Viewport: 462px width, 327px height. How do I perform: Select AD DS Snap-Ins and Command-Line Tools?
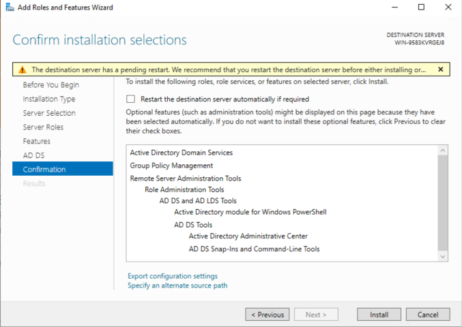(x=255, y=249)
